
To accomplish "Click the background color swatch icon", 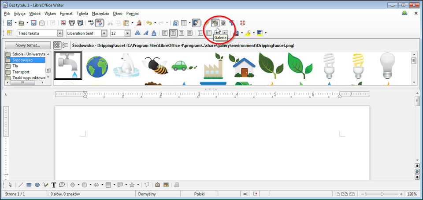I will (x=260, y=33).
